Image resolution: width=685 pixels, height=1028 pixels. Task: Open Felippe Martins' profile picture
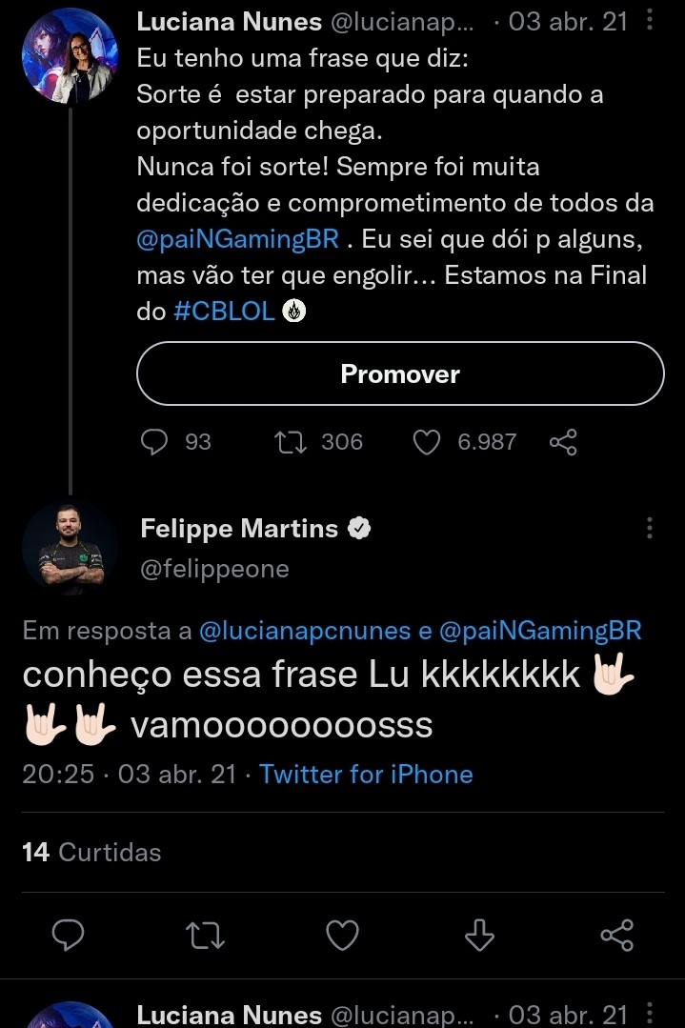[x=70, y=548]
